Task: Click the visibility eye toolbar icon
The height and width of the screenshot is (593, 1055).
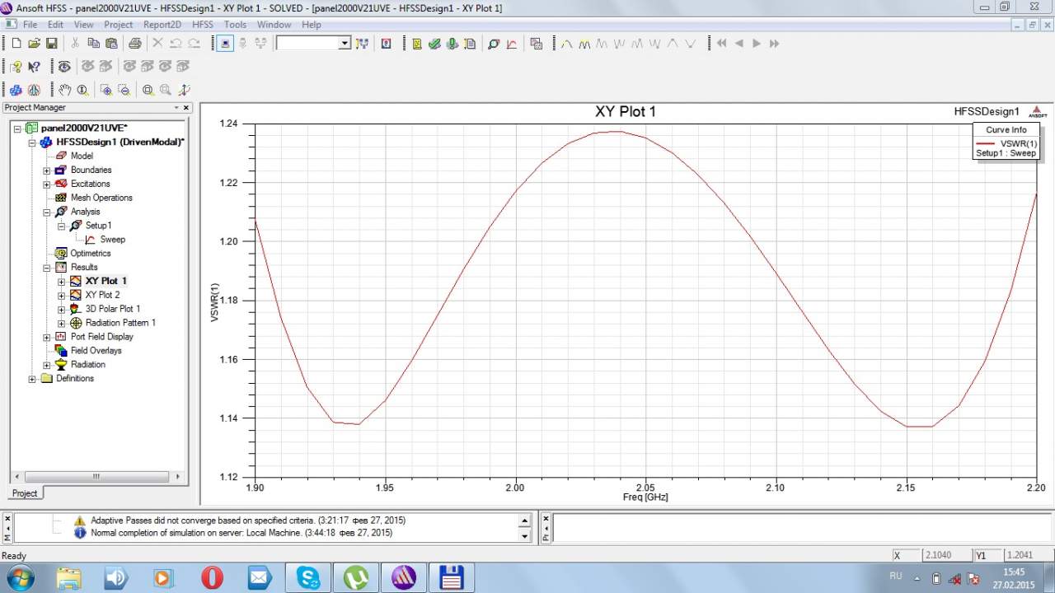Action: coord(64,67)
